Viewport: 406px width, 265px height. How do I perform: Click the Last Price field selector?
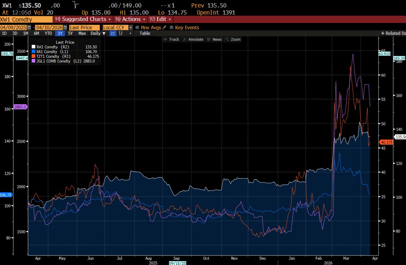(85, 27)
